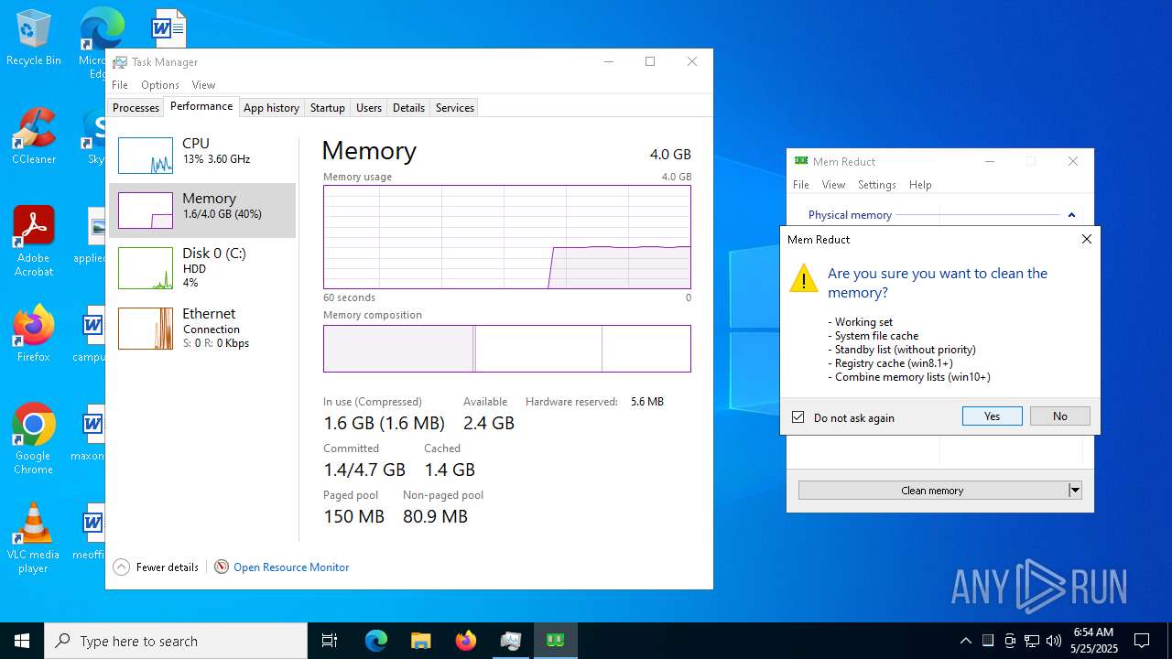
Task: Open the VLC media player desktop icon
Action: (34, 538)
